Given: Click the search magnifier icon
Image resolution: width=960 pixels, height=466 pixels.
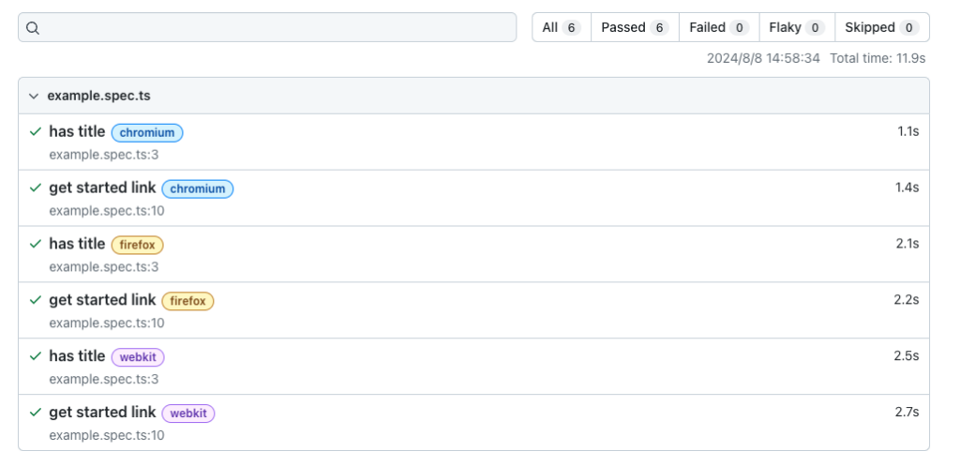Looking at the screenshot, I should (33, 28).
